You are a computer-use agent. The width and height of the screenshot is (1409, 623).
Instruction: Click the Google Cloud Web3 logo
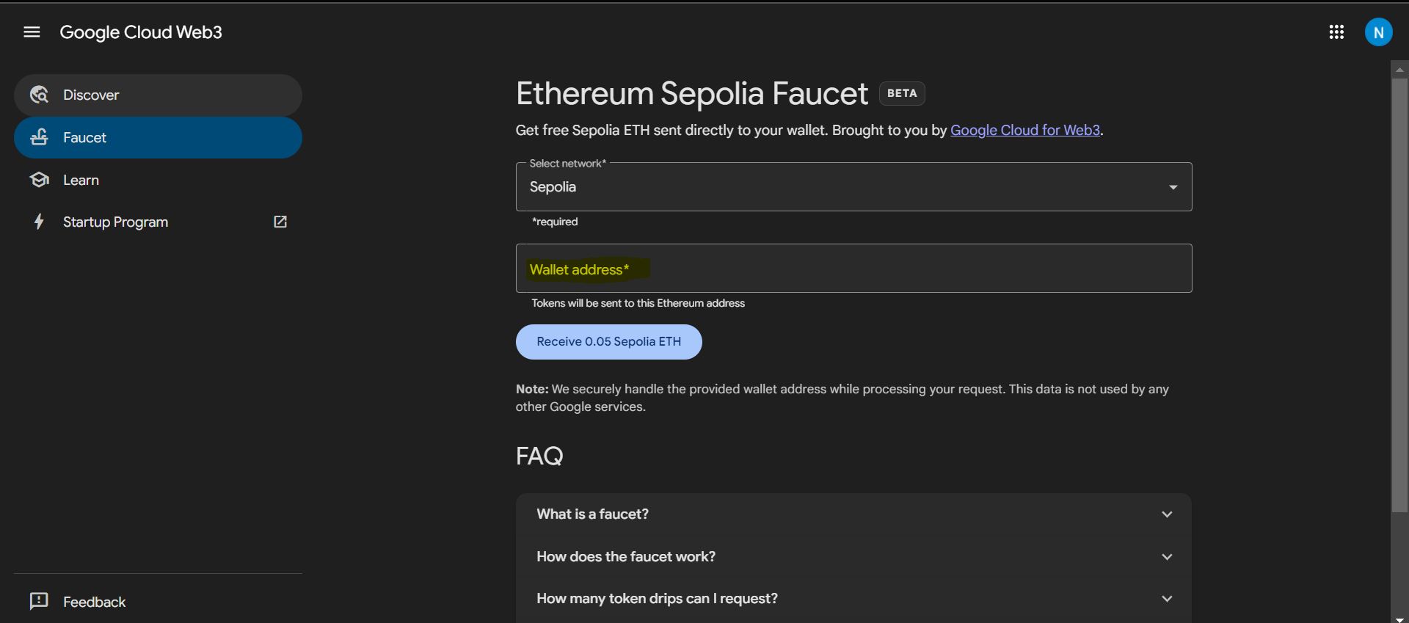141,32
